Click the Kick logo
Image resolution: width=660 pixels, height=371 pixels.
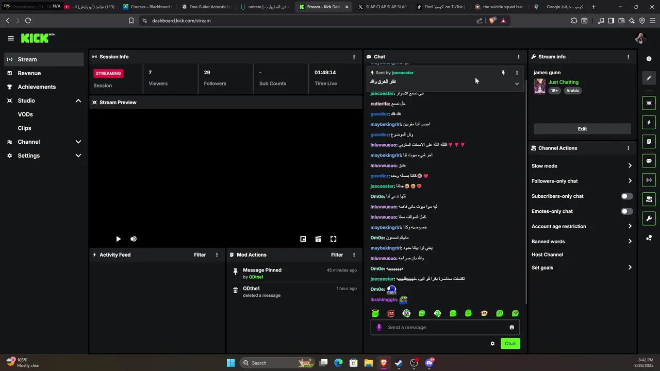(37, 38)
